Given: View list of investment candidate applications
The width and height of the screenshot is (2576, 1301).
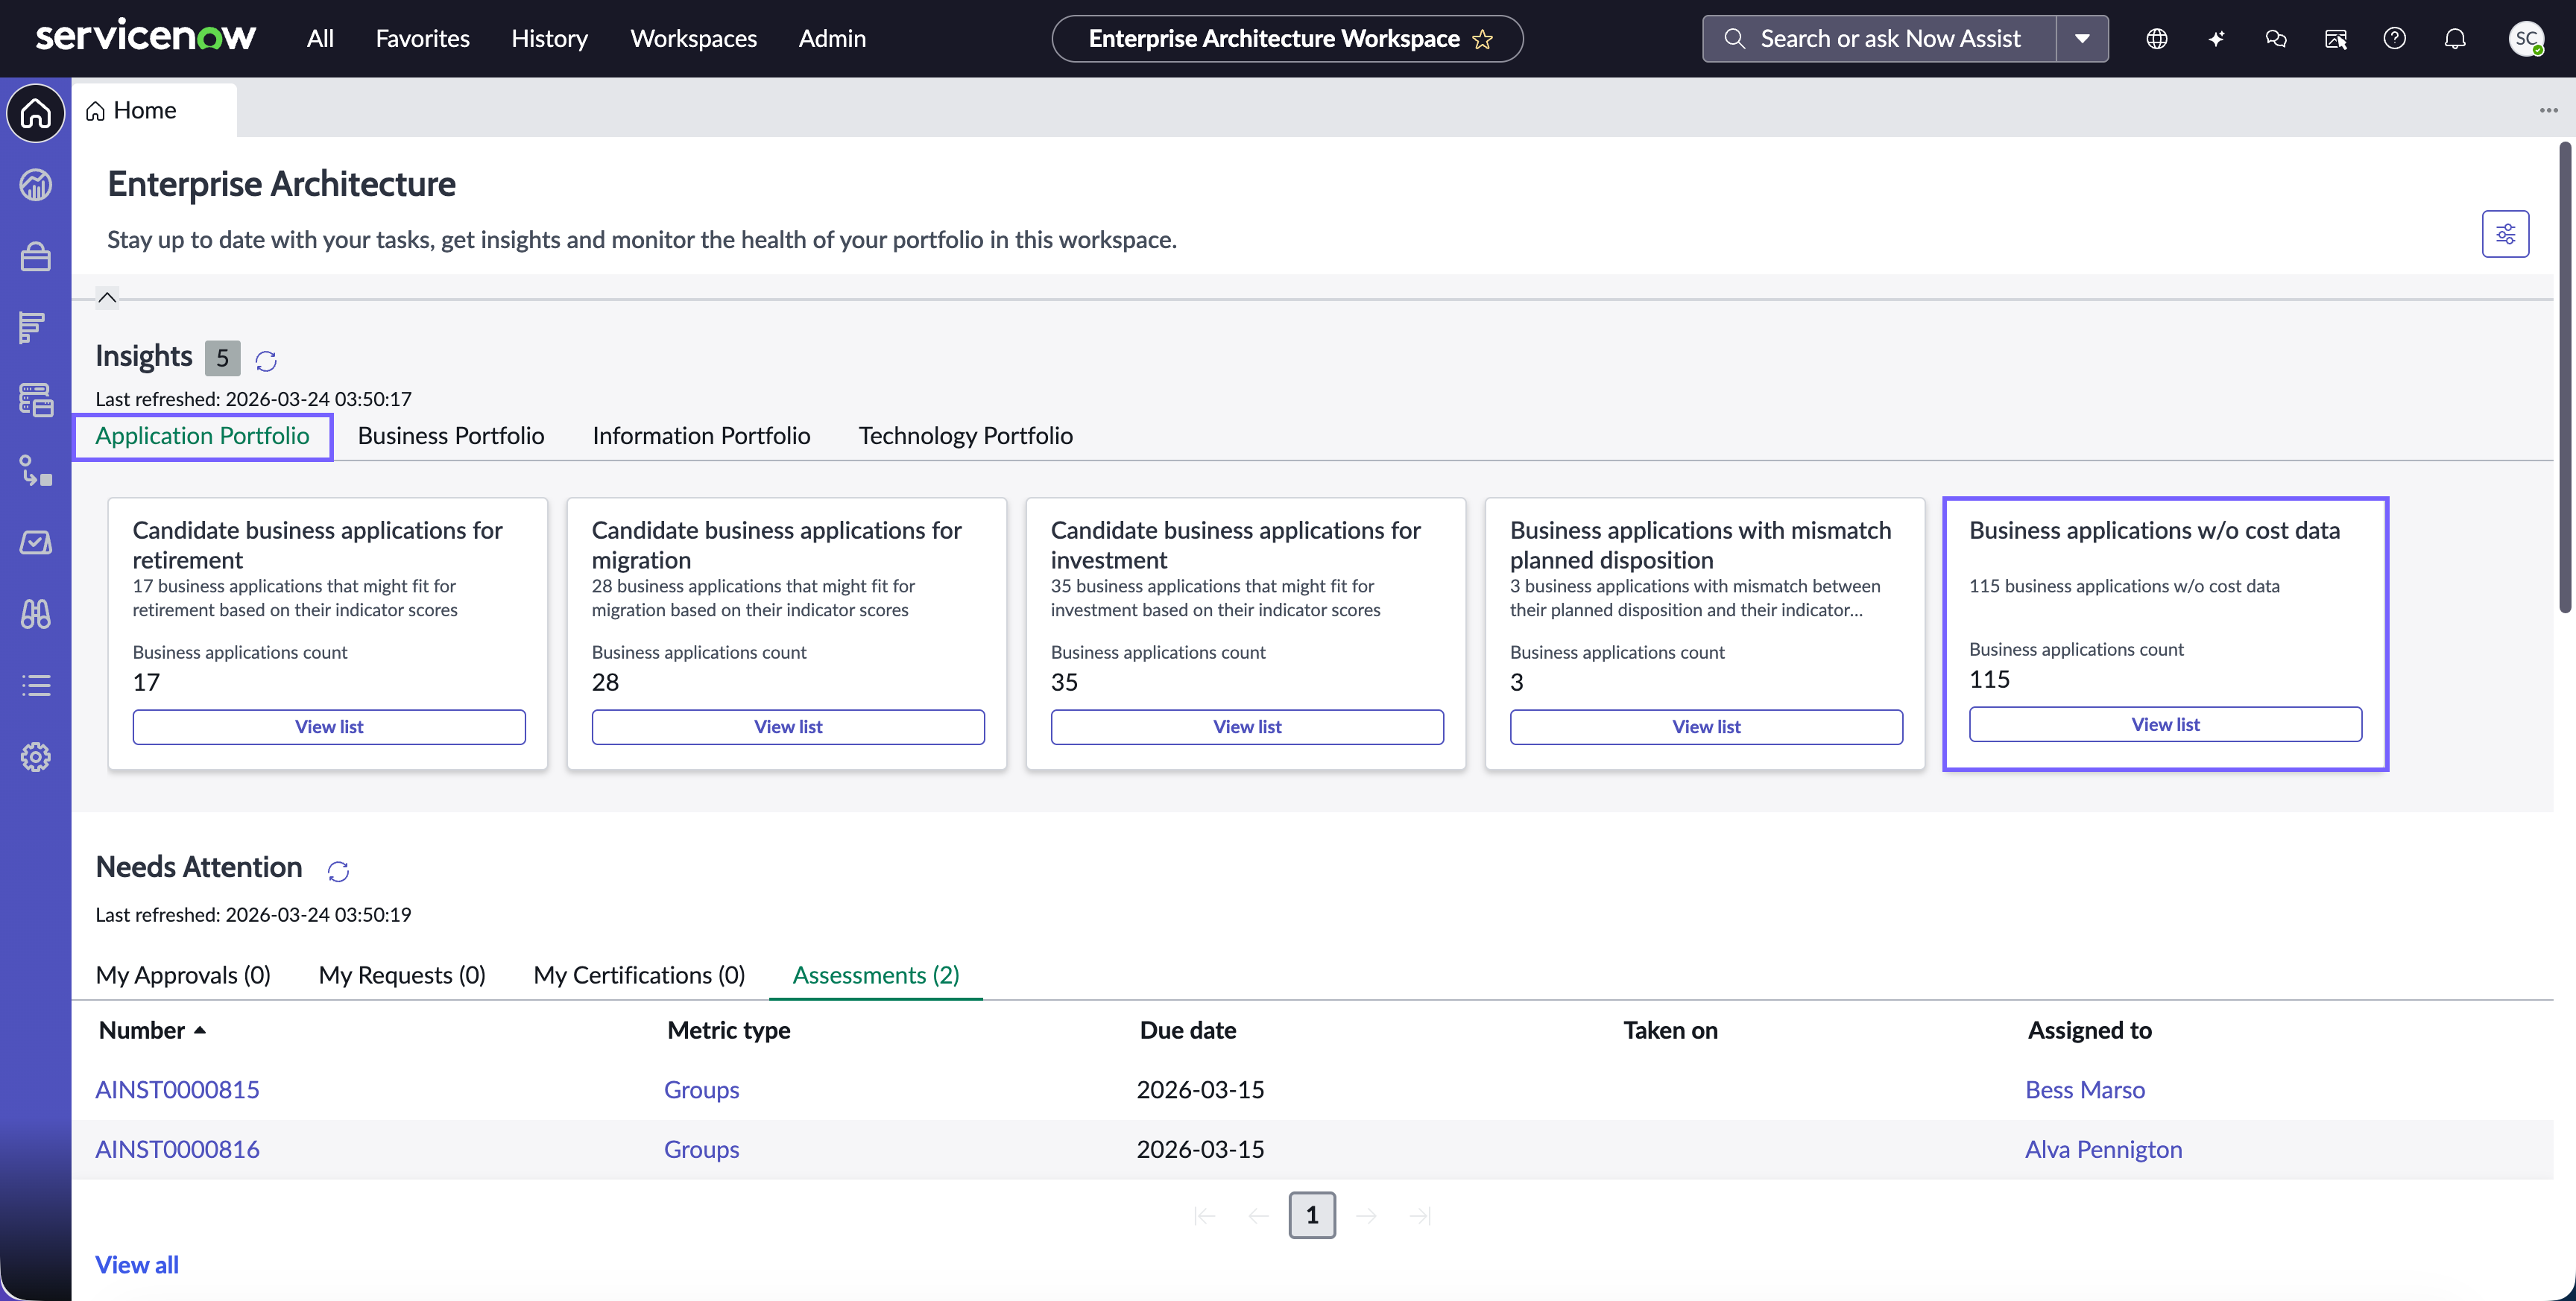Looking at the screenshot, I should pyautogui.click(x=1247, y=727).
